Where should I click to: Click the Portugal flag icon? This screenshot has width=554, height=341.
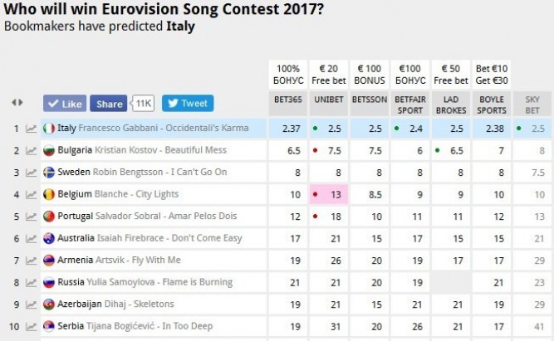pos(48,217)
